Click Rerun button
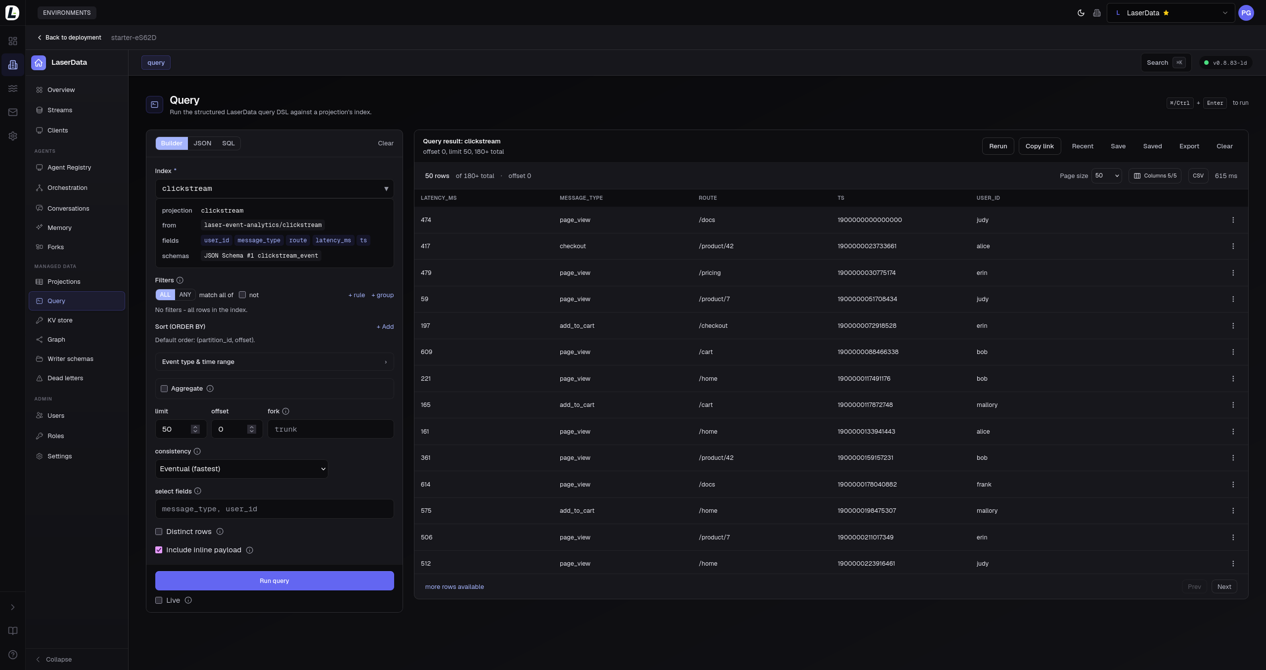 998,146
